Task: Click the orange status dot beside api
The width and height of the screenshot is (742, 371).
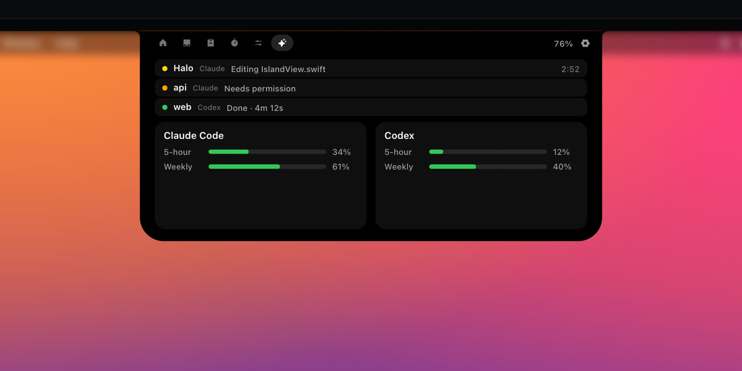Action: (165, 88)
